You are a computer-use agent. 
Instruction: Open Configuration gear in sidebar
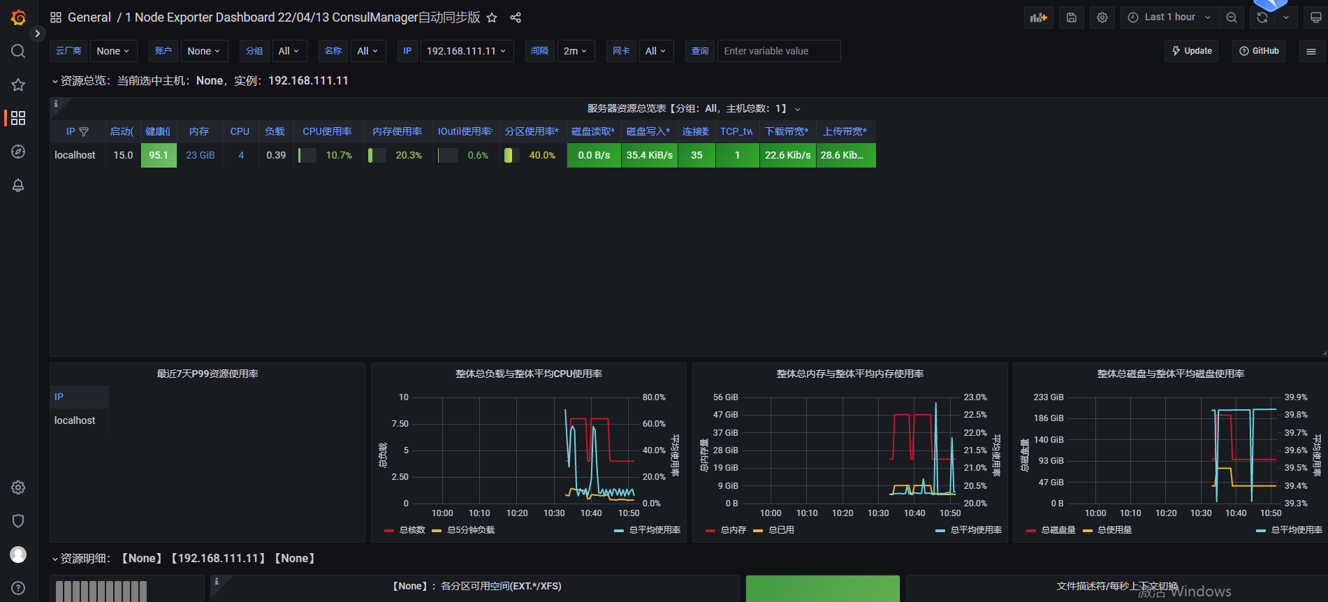[18, 487]
